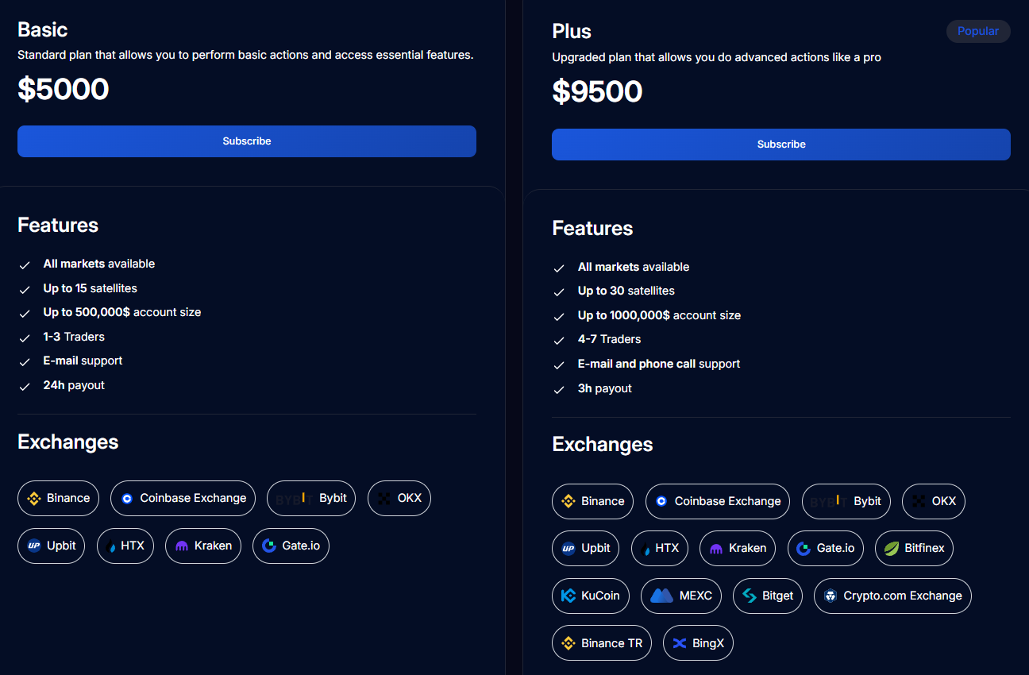Subscribe to the Basic plan

(x=247, y=141)
